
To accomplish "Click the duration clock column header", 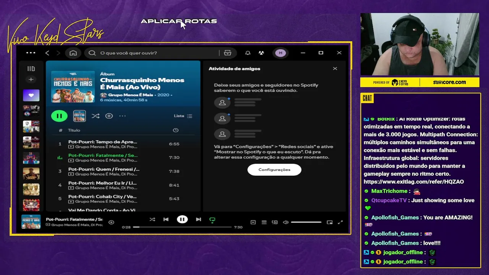I will point(176,130).
